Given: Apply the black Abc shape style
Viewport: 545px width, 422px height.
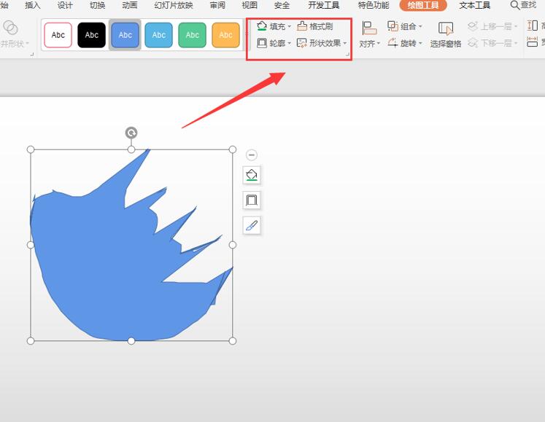Looking at the screenshot, I should [91, 35].
